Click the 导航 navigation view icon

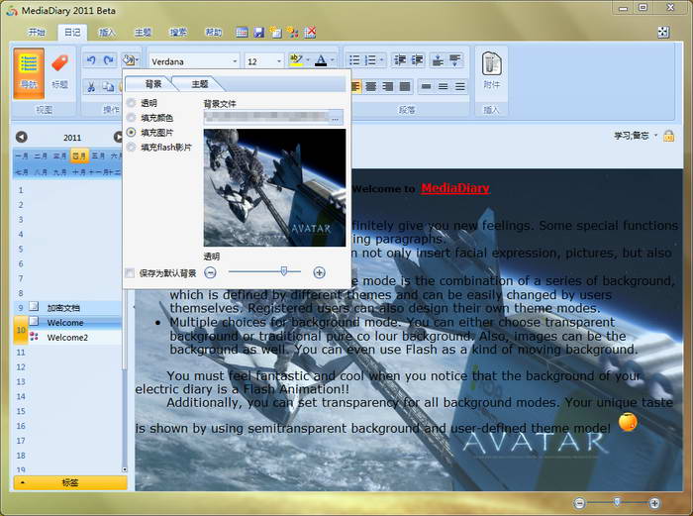(x=29, y=68)
